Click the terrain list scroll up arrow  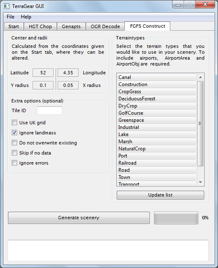point(201,77)
